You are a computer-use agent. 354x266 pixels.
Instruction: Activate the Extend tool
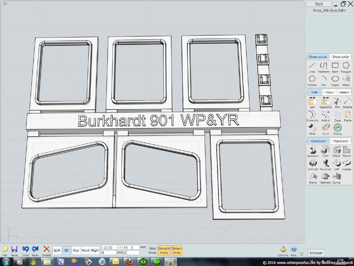(348, 103)
